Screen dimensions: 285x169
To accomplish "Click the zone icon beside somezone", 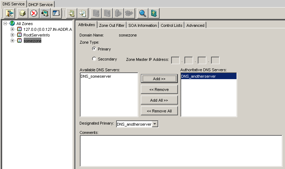I will tap(19, 40).
